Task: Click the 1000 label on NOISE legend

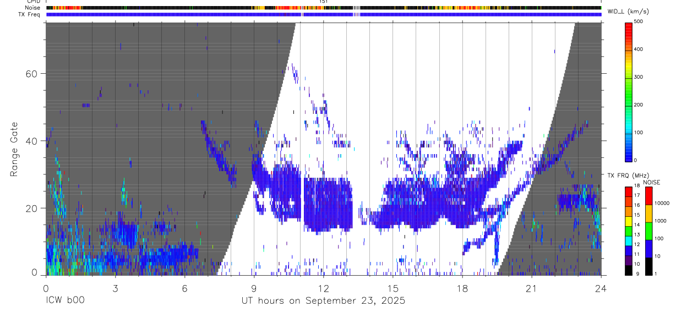Action: (x=661, y=221)
